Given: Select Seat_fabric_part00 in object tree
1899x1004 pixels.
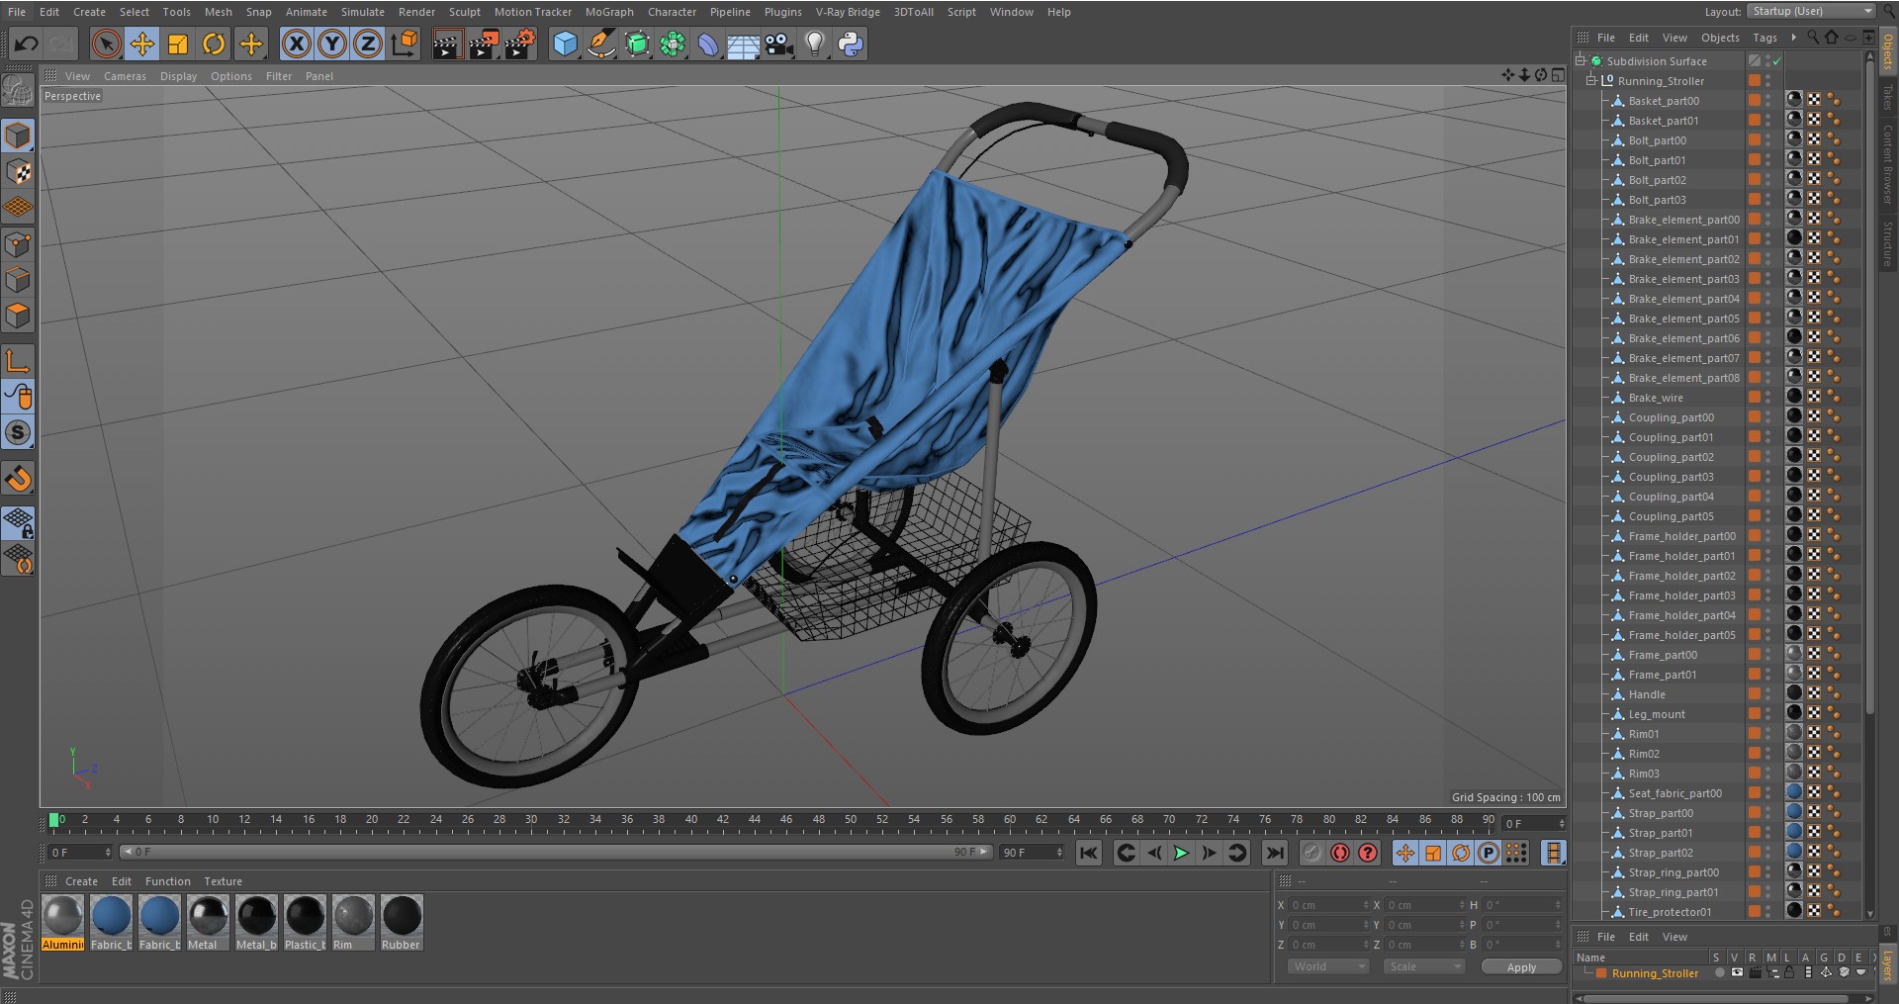Looking at the screenshot, I should [1674, 793].
